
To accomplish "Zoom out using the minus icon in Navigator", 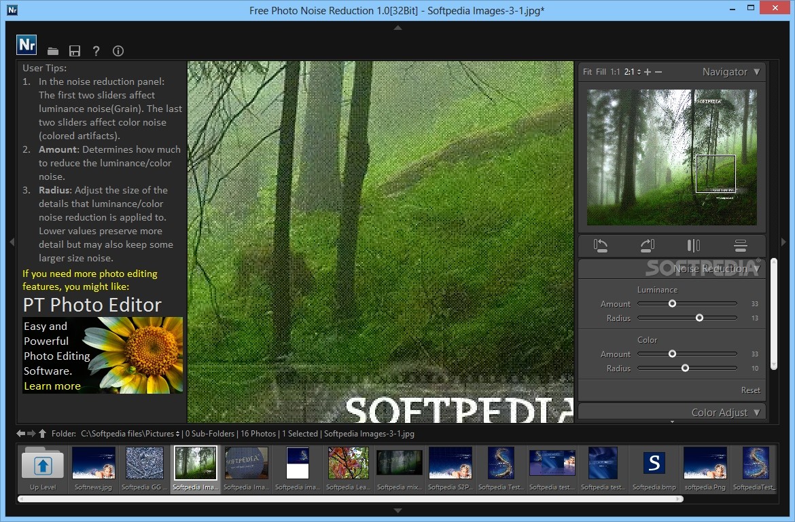I will click(658, 72).
